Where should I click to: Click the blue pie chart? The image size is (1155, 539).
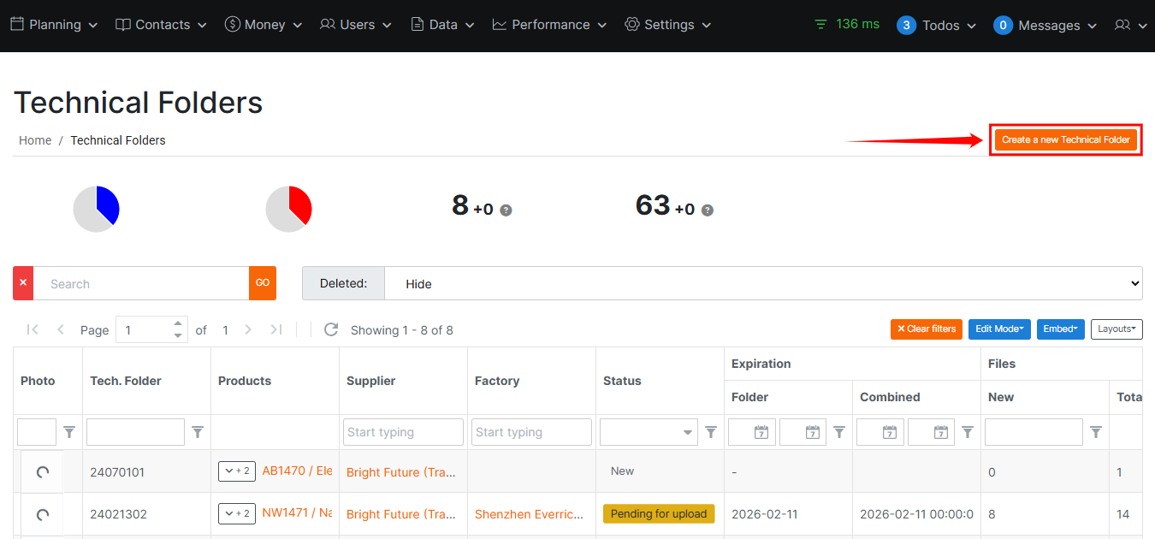pyautogui.click(x=96, y=209)
